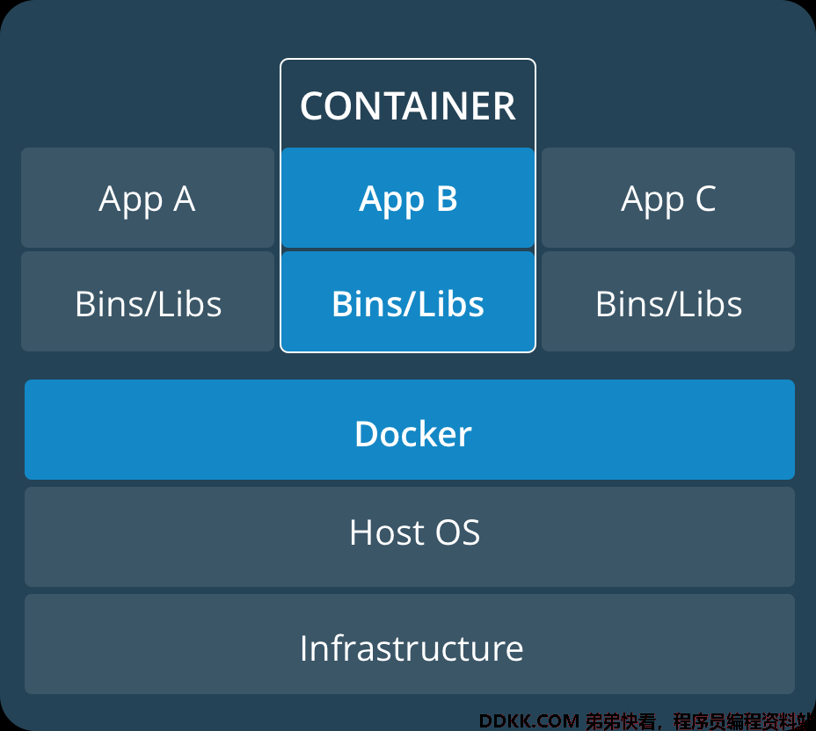Click the App B text label
Image resolution: width=816 pixels, height=731 pixels.
point(408,200)
